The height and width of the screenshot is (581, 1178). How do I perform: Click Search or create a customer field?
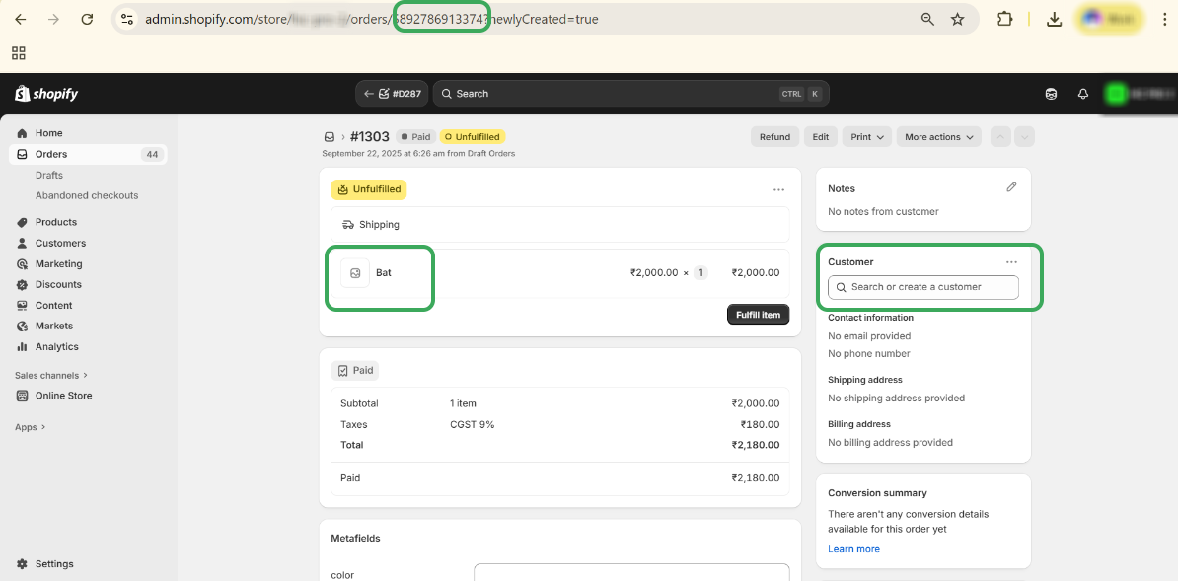point(923,287)
